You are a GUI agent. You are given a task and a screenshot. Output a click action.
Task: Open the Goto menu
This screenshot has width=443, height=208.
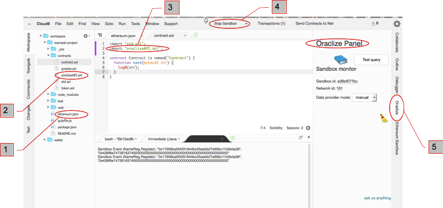click(109, 24)
